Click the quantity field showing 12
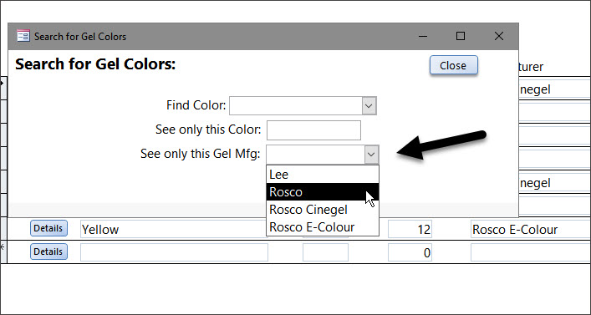Viewport: 591px width, 315px height. tap(410, 229)
